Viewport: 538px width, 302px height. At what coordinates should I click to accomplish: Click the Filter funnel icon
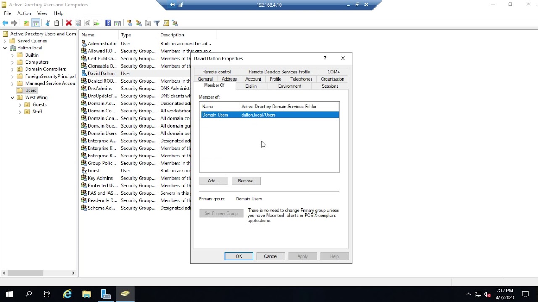157,23
